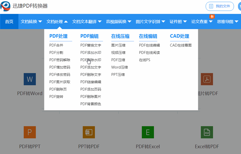Select the PPT转PDF tile icon
This screenshot has height=154, width=241.
point(89,132)
